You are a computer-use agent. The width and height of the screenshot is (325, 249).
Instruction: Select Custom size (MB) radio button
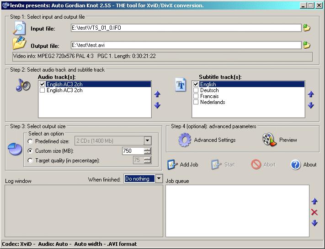coord(30,151)
